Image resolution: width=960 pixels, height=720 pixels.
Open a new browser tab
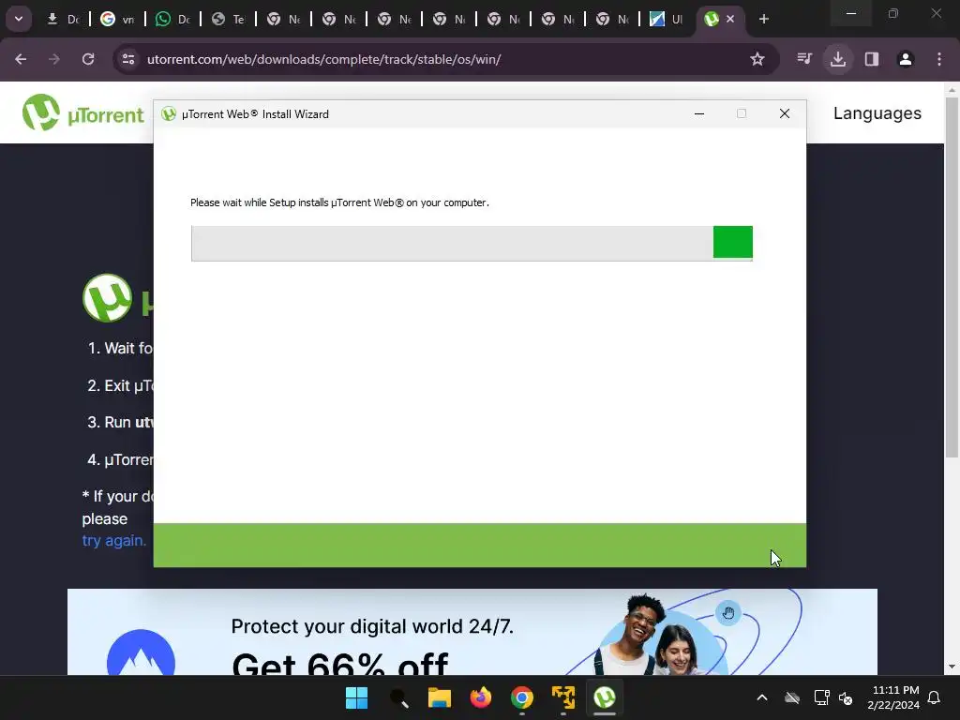pos(763,20)
